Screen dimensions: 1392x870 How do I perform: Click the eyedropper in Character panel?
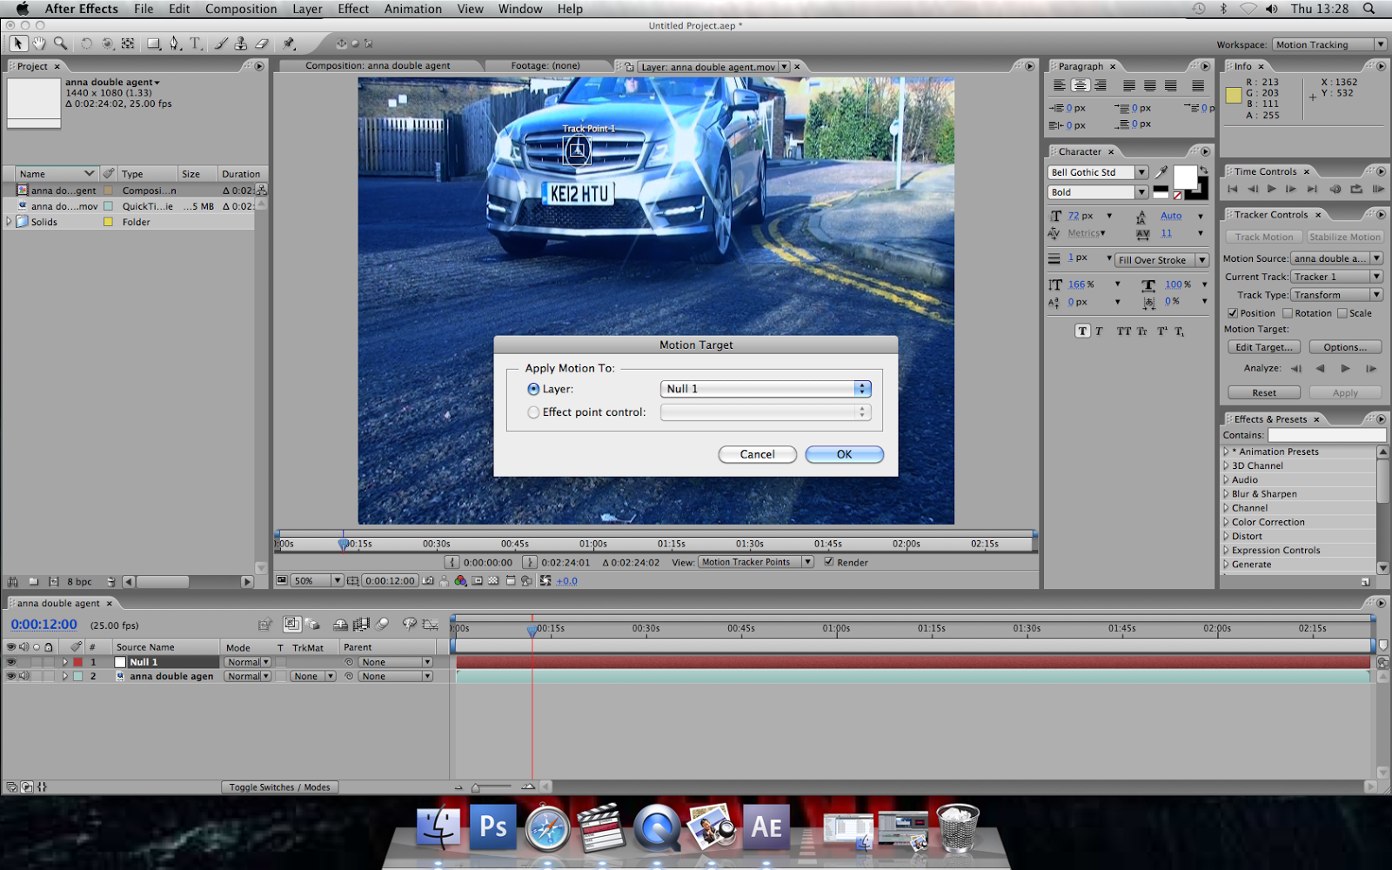point(1161,172)
